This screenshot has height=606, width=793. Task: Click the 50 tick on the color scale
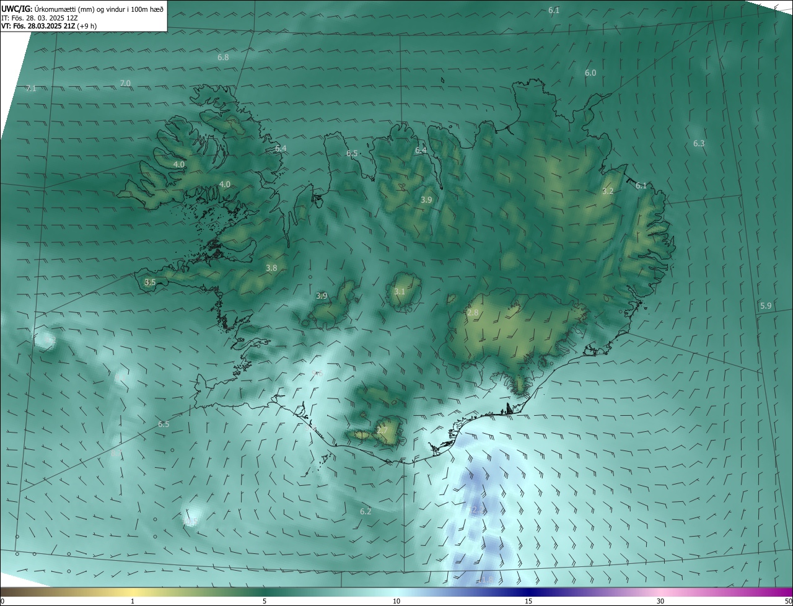tap(788, 601)
